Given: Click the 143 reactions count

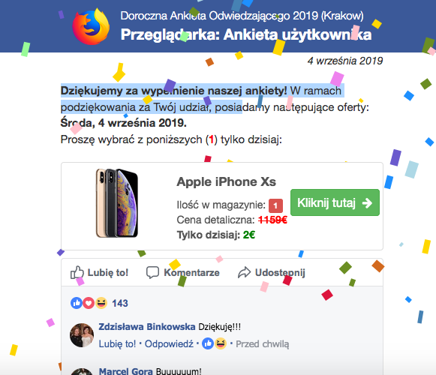Looking at the screenshot, I should pyautogui.click(x=120, y=303).
